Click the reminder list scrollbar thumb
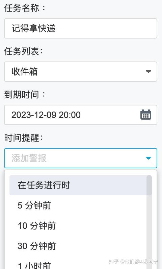This screenshot has width=162, height=269. pyautogui.click(x=149, y=185)
